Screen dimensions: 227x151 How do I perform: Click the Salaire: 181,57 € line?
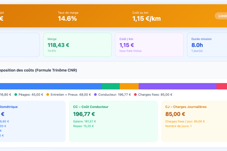pyautogui.click(x=84, y=122)
